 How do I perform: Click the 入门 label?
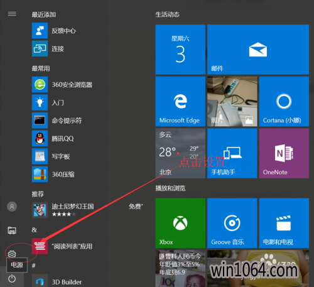coord(58,103)
